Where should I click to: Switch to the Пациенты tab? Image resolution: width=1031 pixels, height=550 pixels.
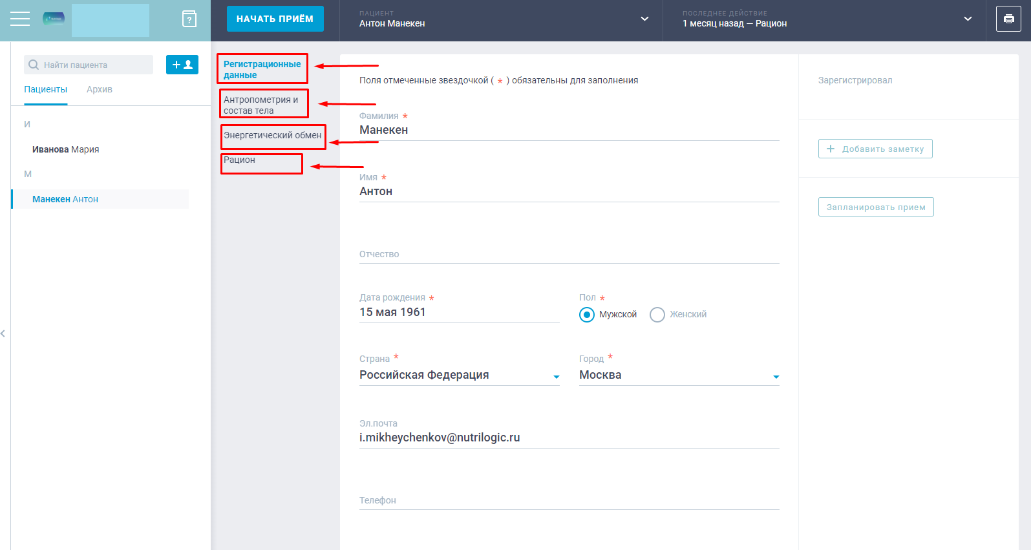coord(46,89)
